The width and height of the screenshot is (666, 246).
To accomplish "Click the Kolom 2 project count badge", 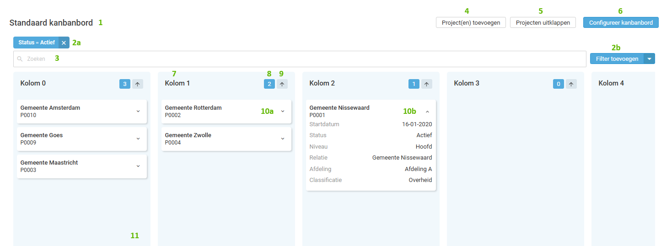I will coord(414,84).
